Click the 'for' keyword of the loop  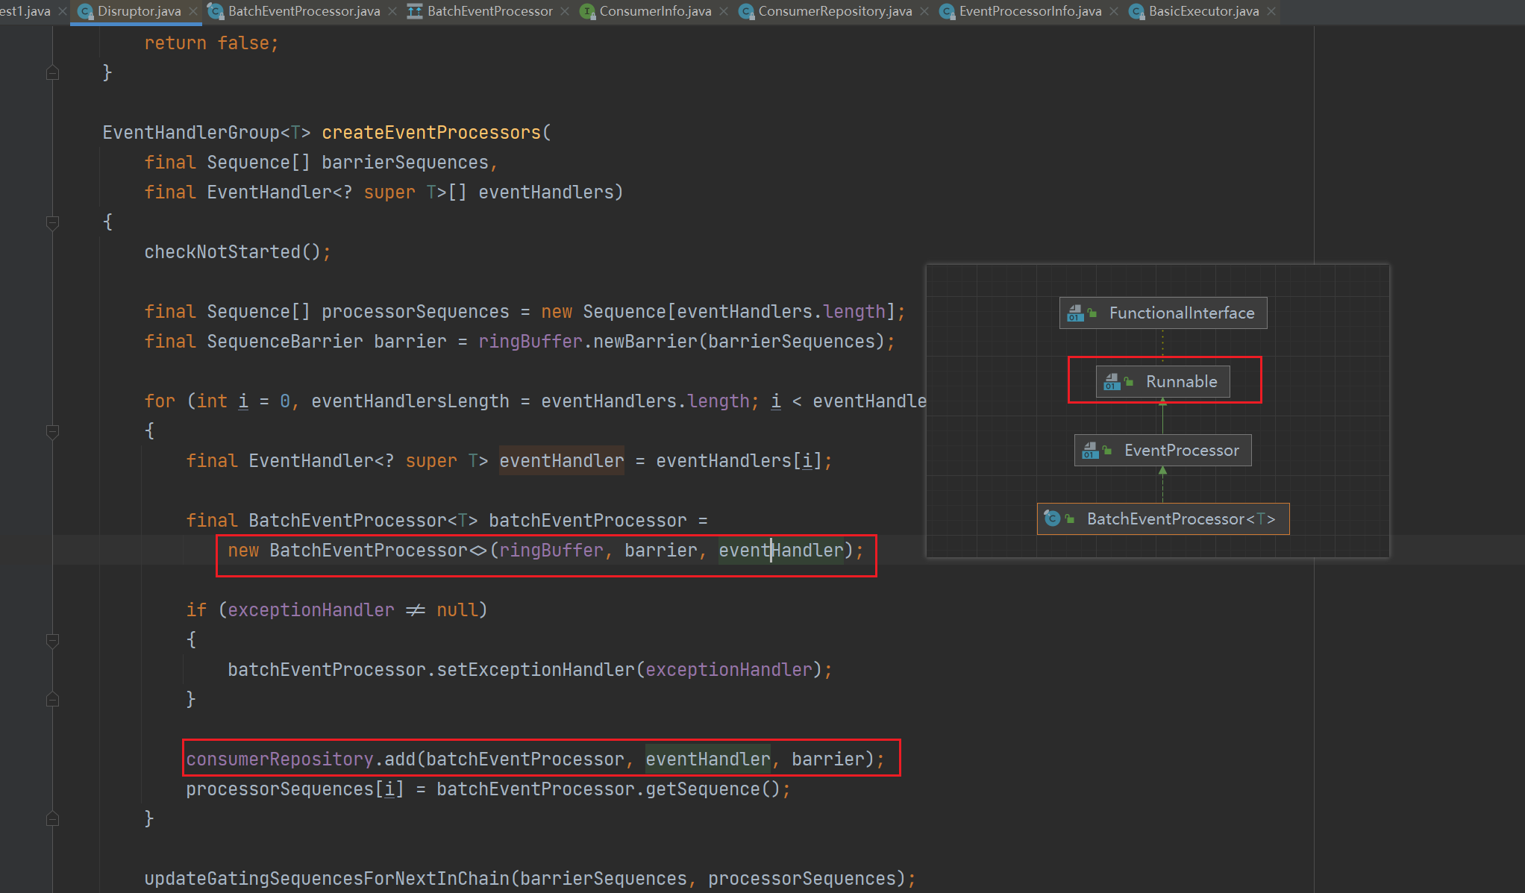coord(160,401)
